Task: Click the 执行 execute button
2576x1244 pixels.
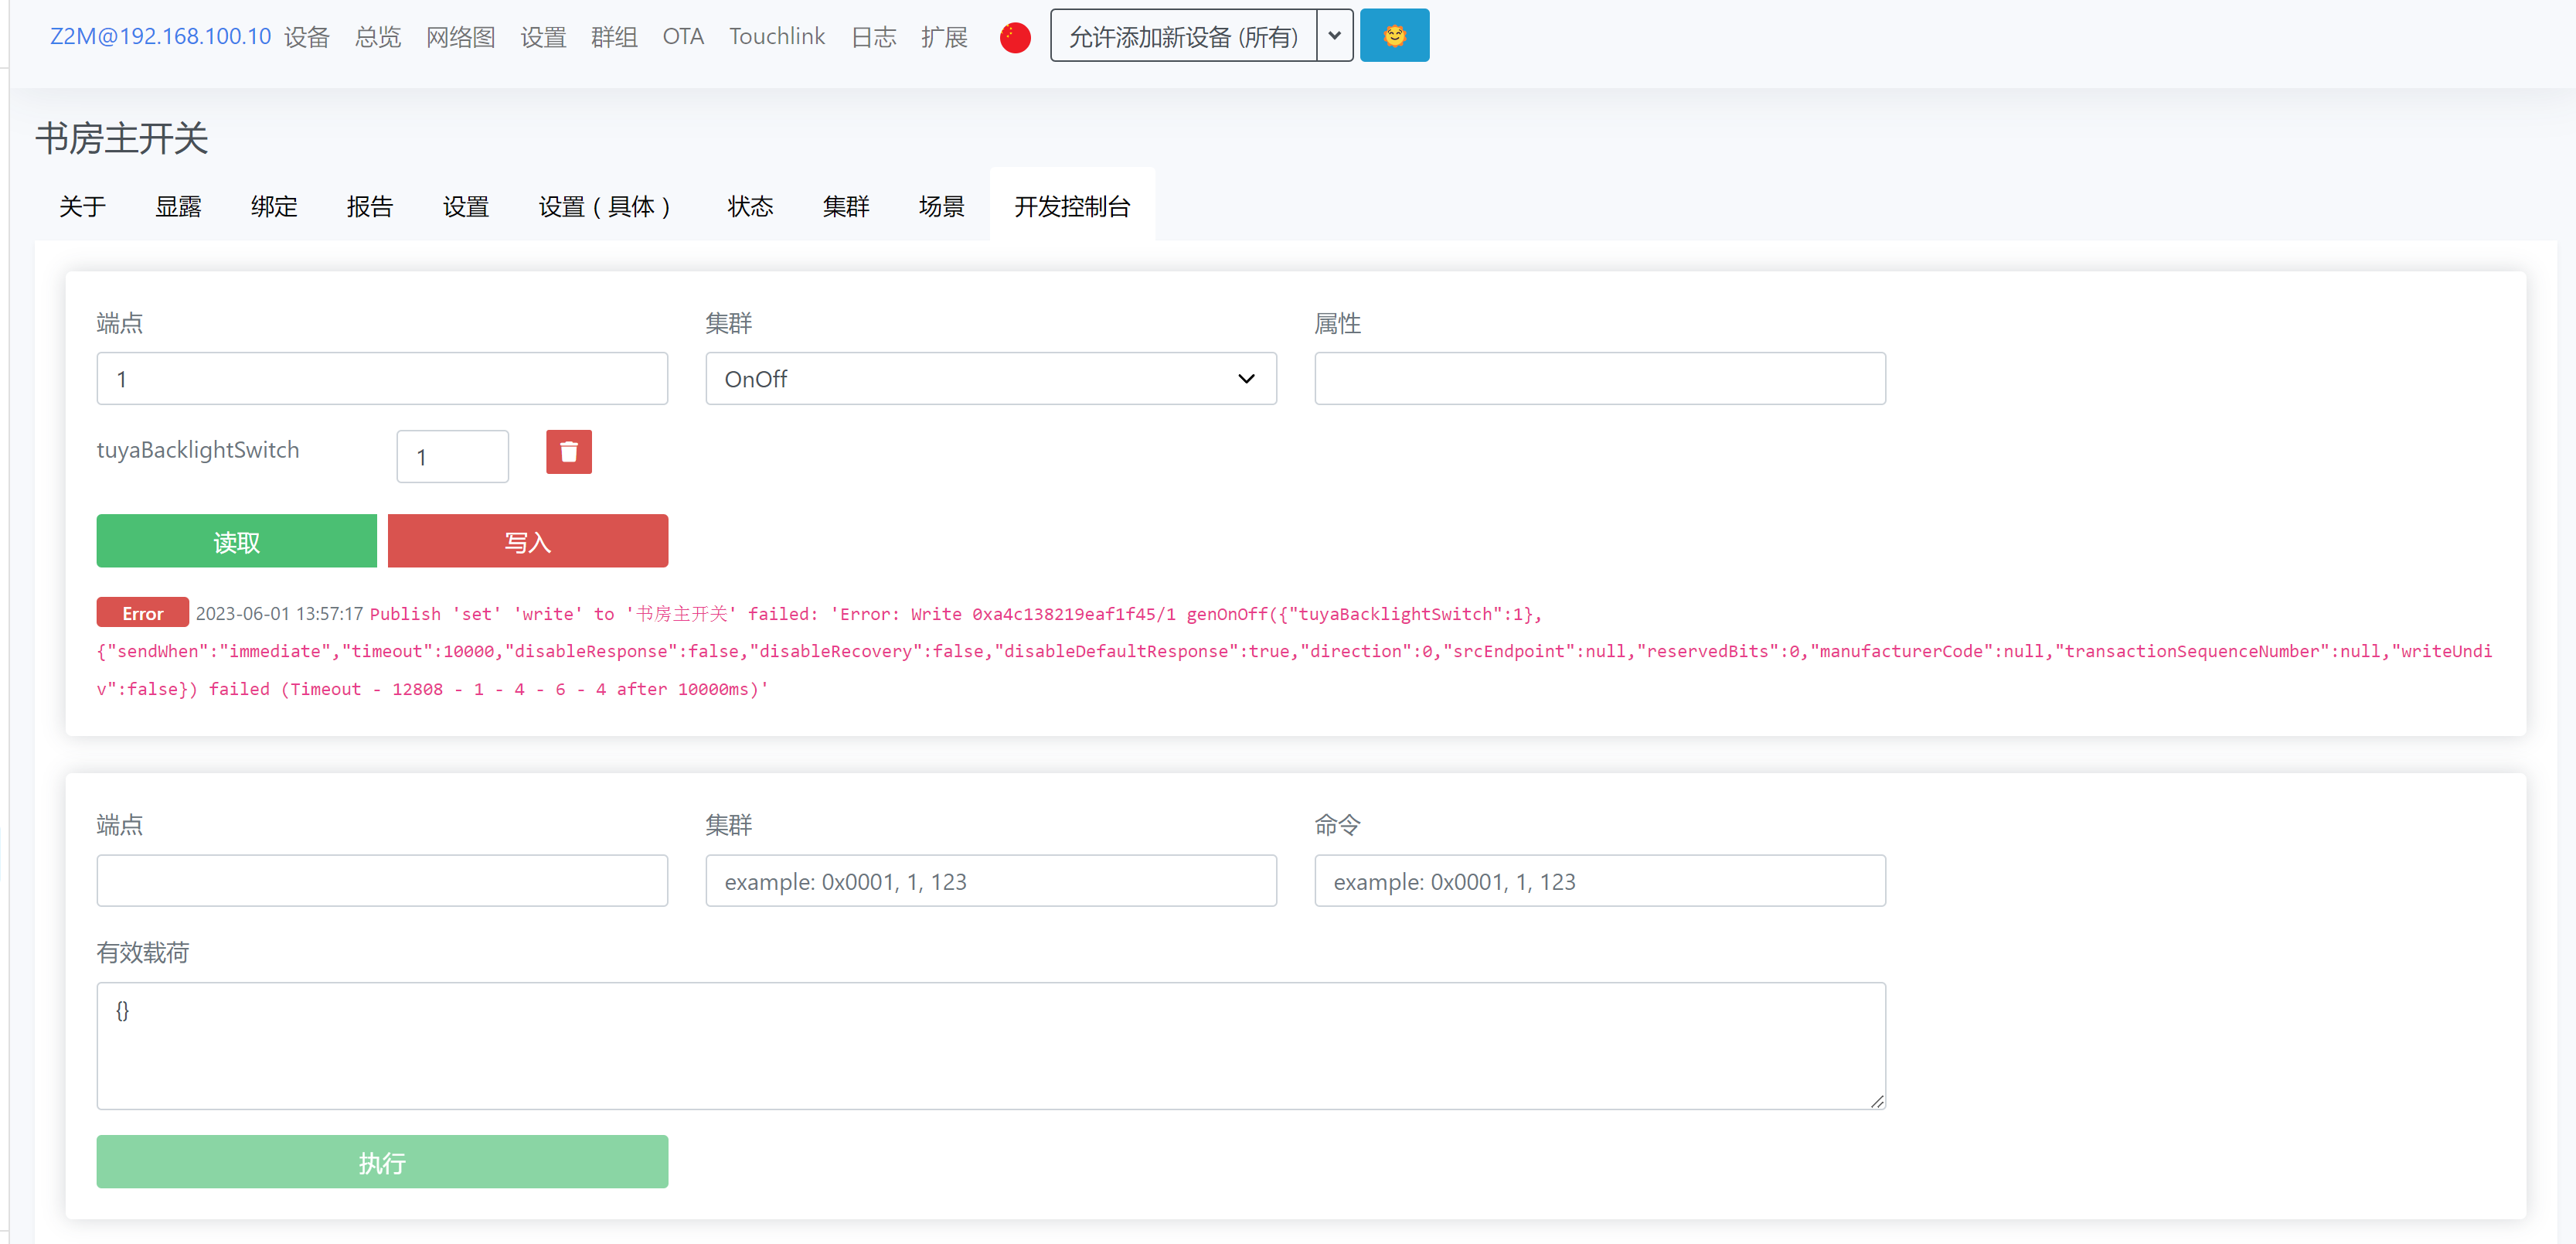Action: point(382,1162)
